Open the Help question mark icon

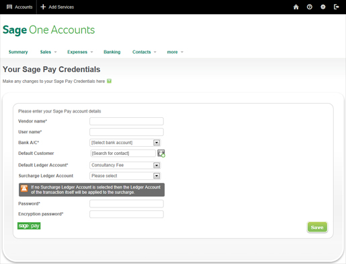coord(309,7)
